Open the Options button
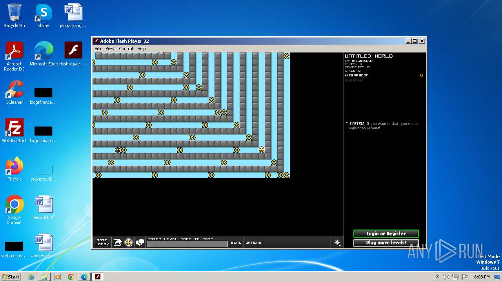The image size is (502, 282). [x=253, y=242]
